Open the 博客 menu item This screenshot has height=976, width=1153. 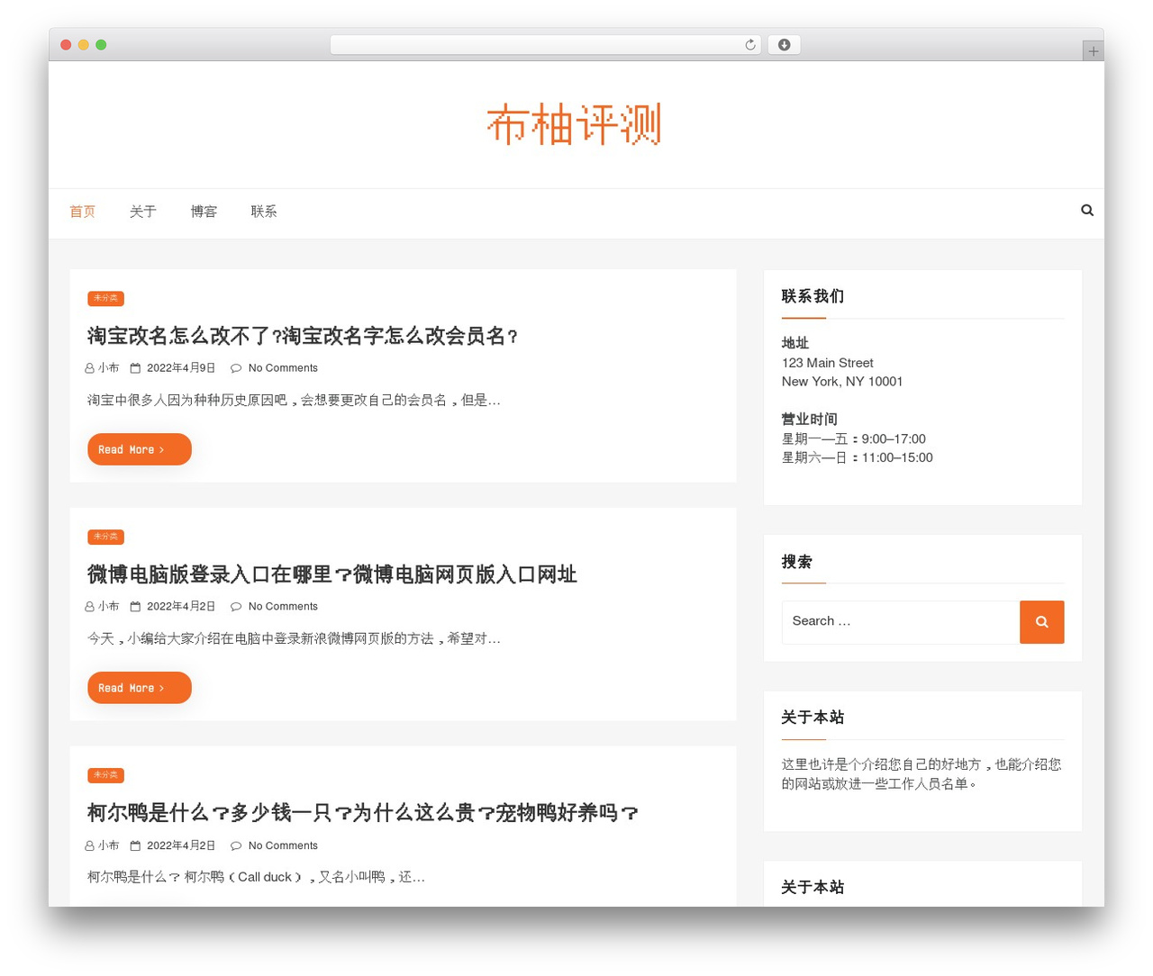(204, 212)
